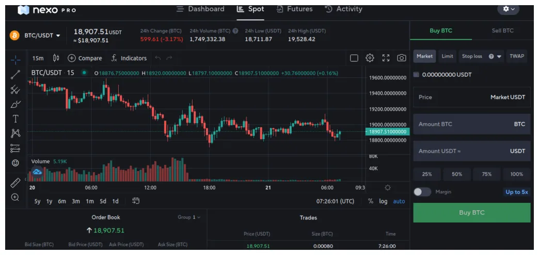Image resolution: width=539 pixels, height=255 pixels.
Task: Click the Nexo Pro logo
Action: (47, 10)
